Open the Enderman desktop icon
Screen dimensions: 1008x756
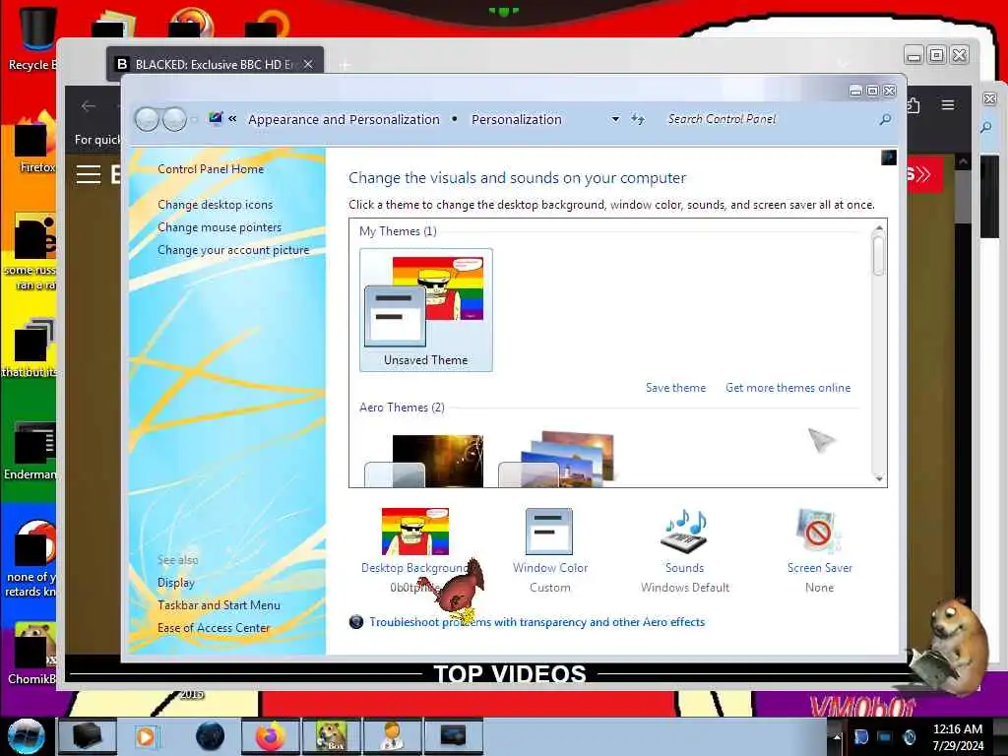[31, 450]
